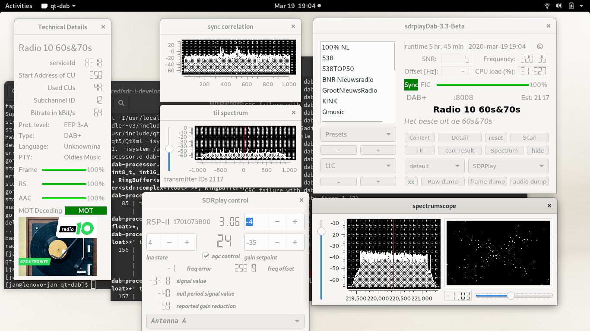Viewport: 590px width, 331px height.
Task: Open the Antenna A dropdown
Action: click(225, 321)
